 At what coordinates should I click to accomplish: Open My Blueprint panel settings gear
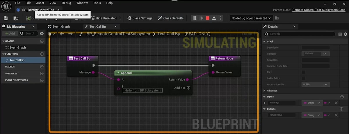pos(42,33)
